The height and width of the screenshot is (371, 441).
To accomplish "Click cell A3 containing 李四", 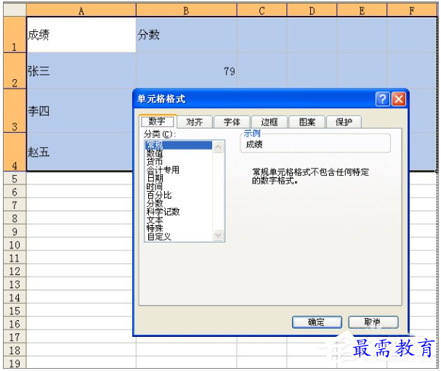I will 80,111.
